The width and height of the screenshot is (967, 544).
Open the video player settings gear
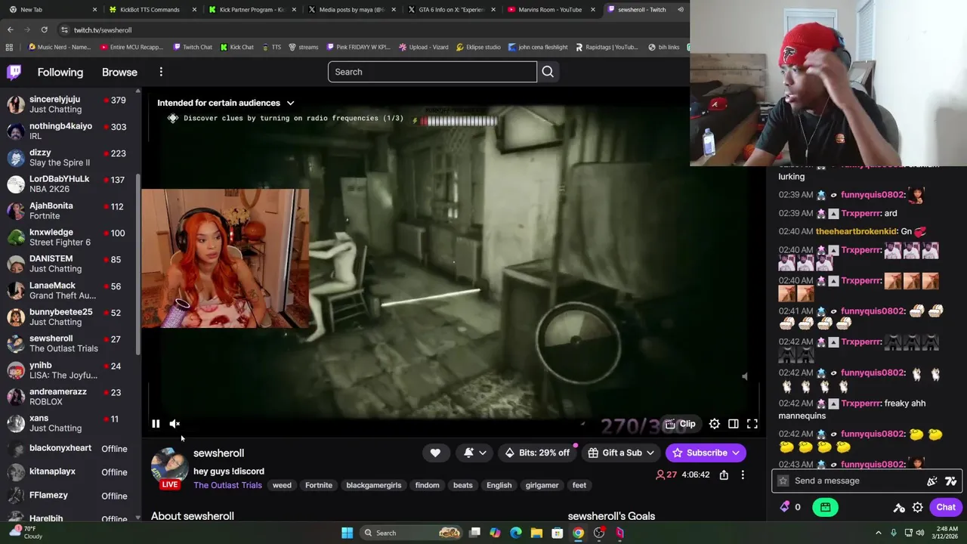714,424
